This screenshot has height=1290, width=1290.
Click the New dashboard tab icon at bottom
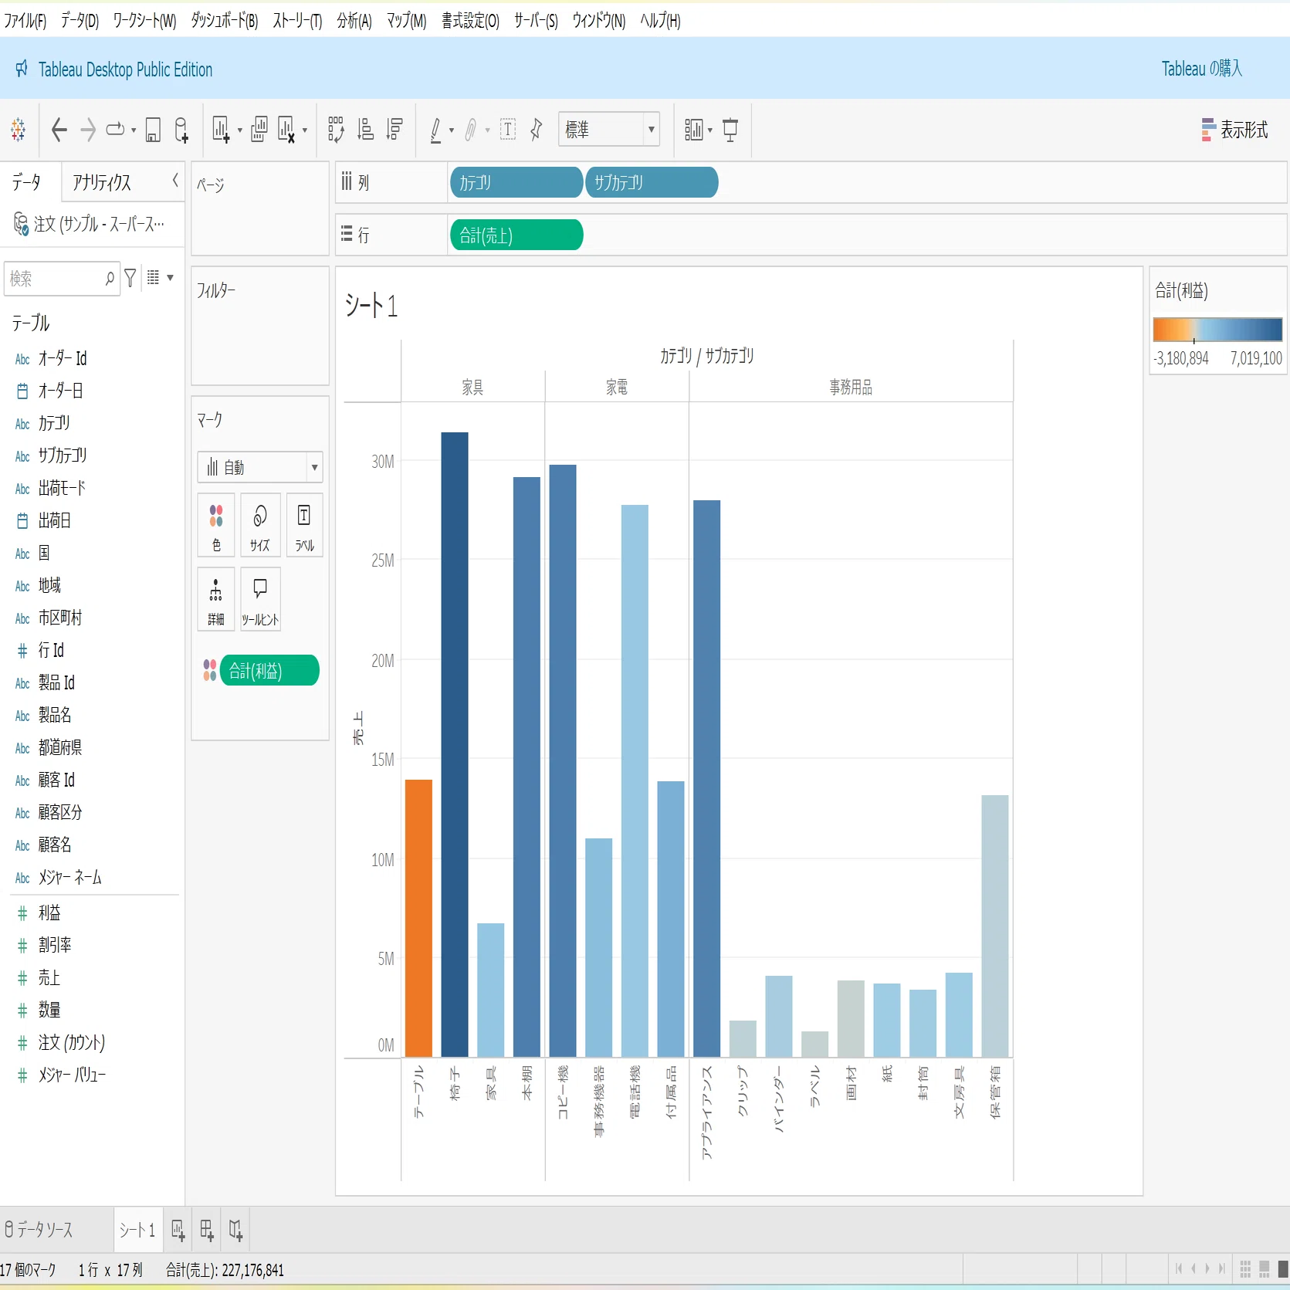[x=207, y=1230]
